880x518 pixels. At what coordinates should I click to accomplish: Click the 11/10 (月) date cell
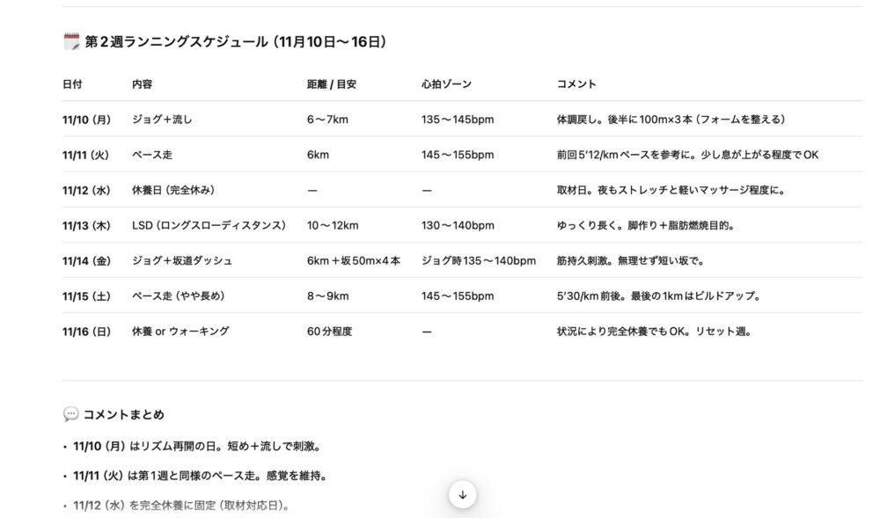point(86,120)
